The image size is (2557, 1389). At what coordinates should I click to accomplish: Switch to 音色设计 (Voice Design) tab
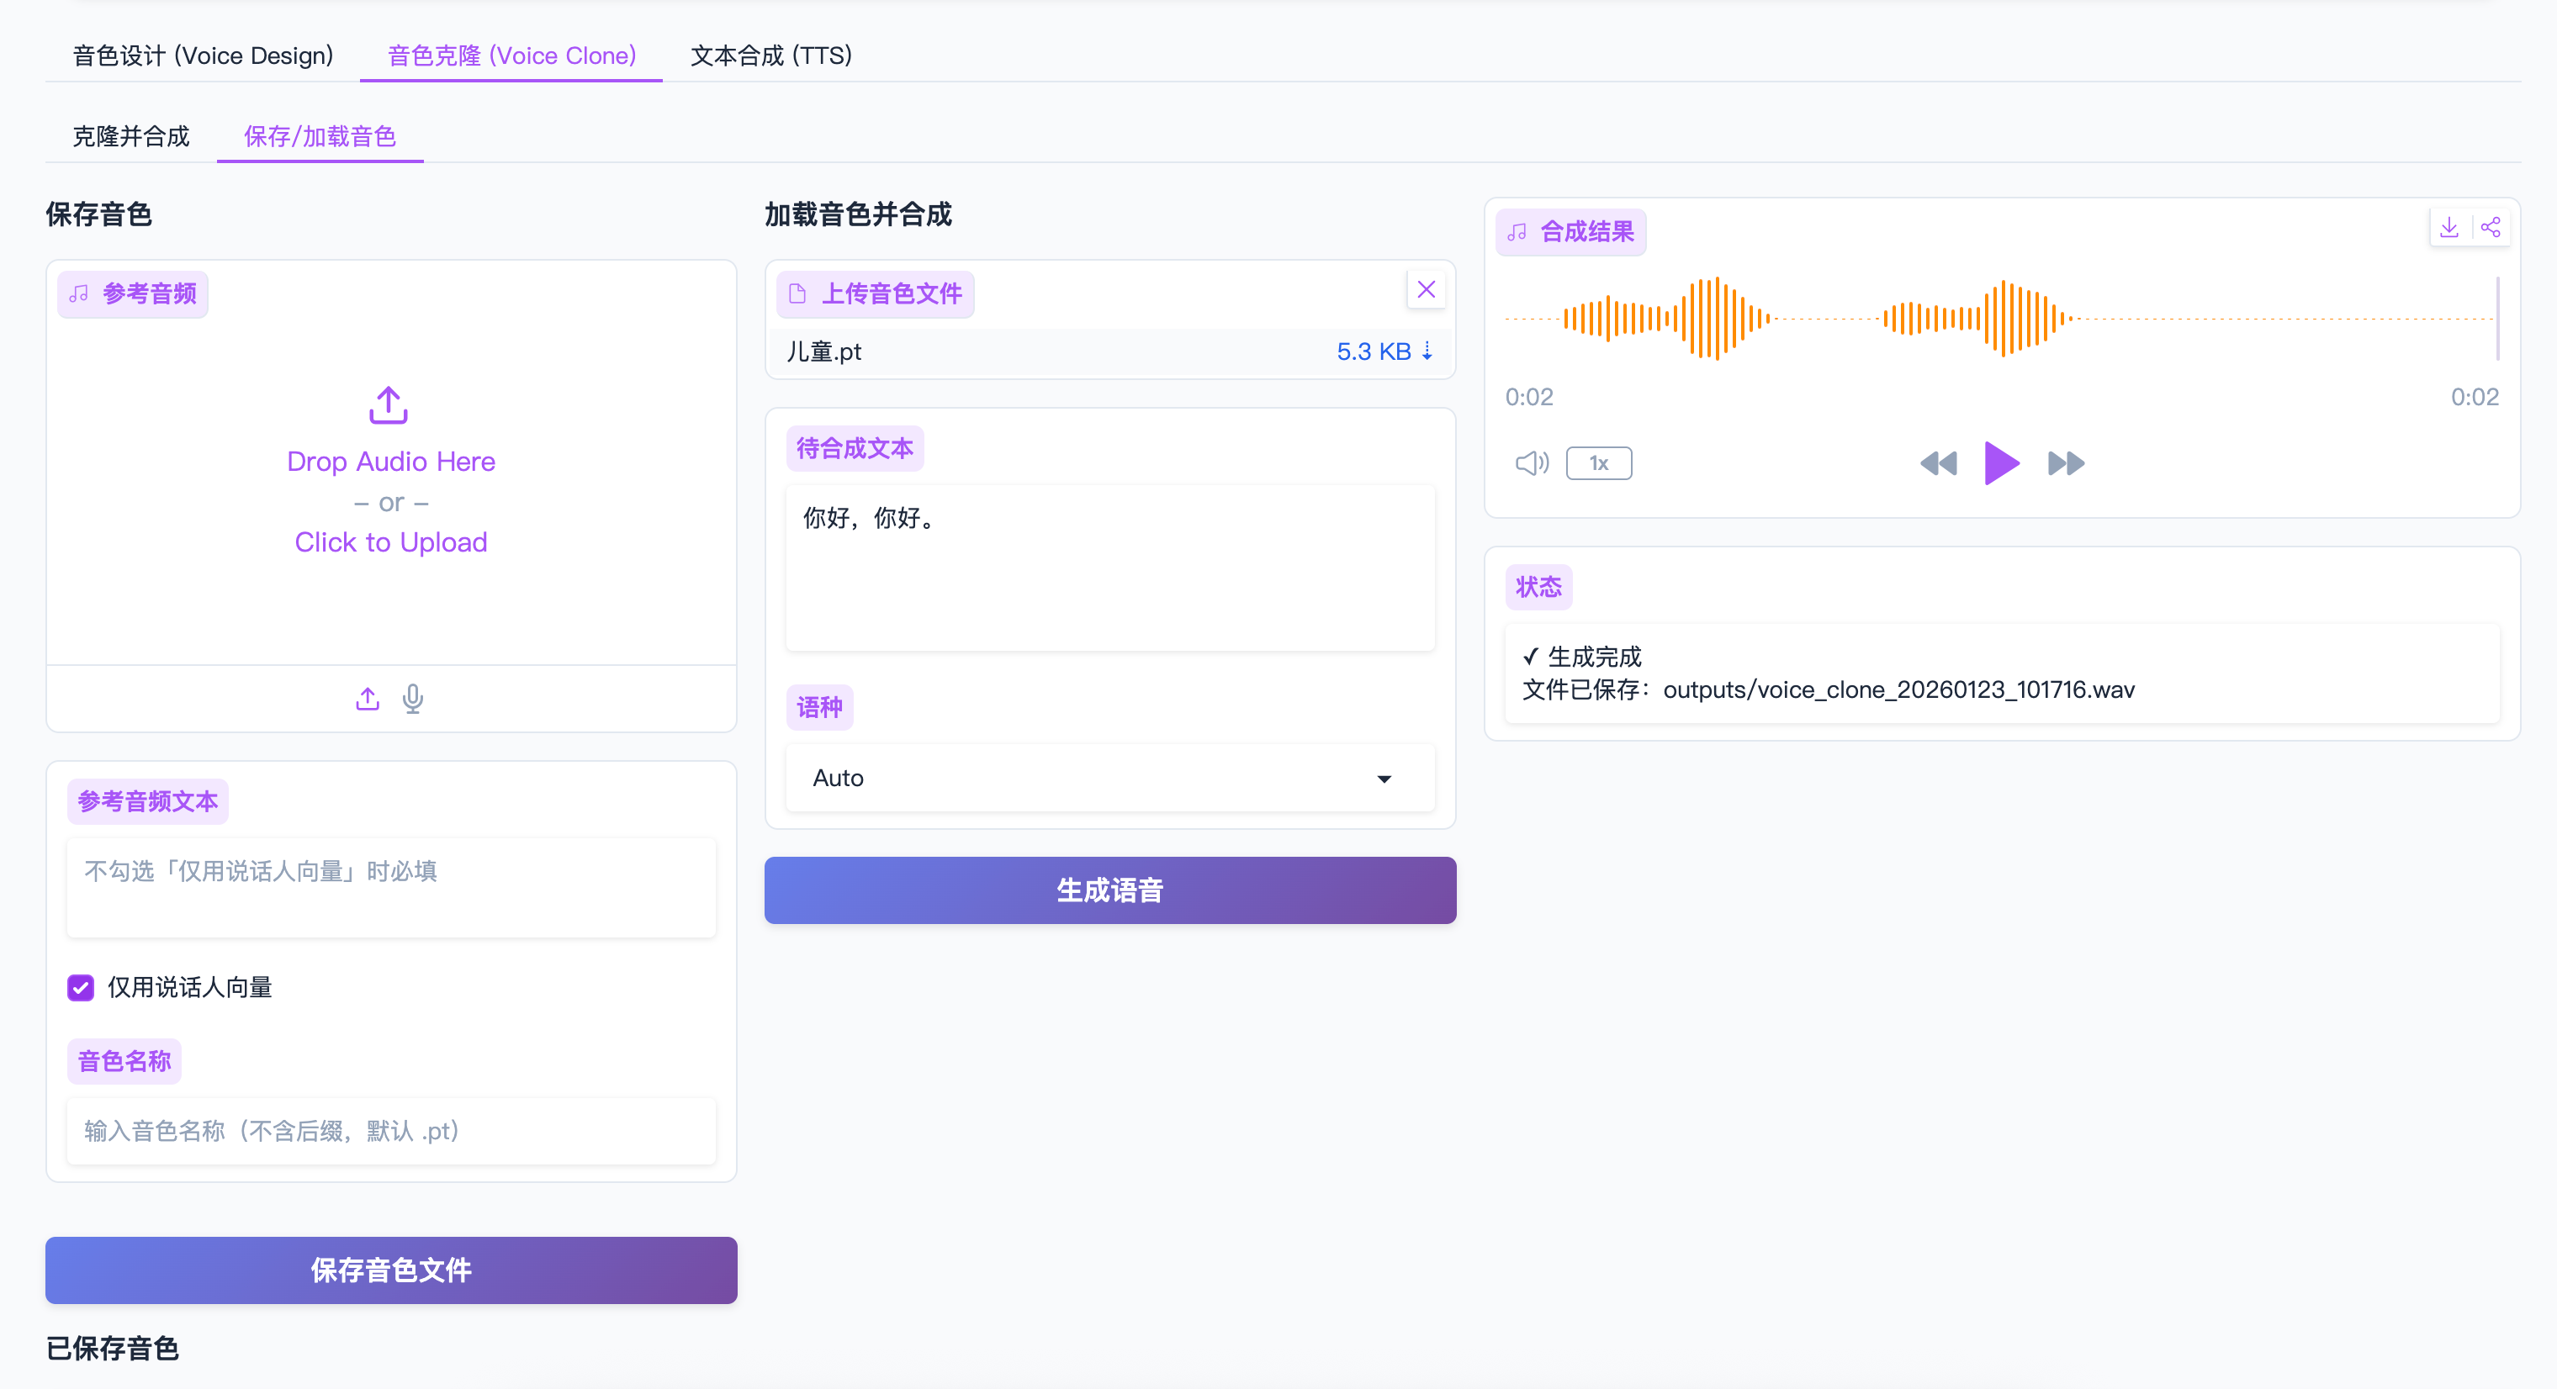tap(203, 55)
